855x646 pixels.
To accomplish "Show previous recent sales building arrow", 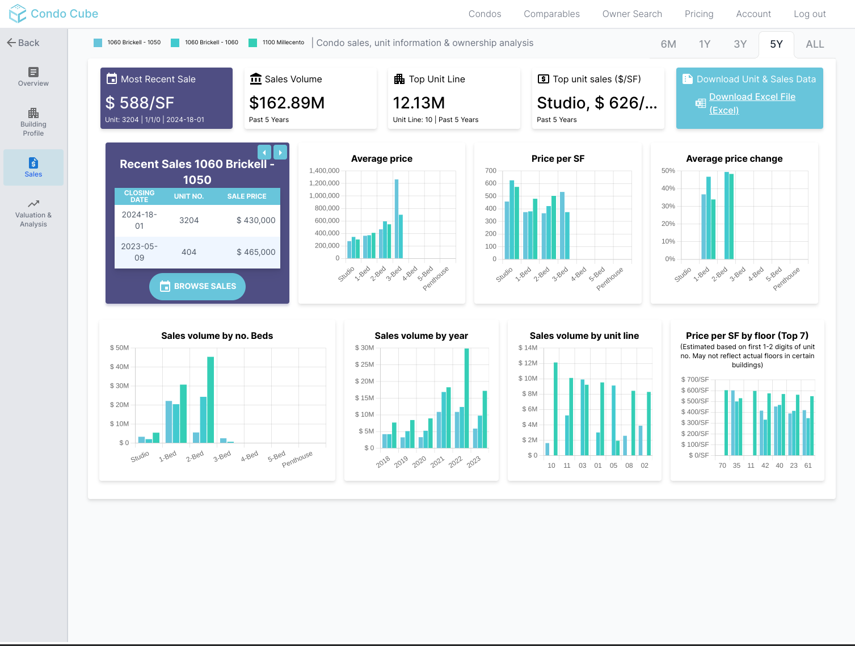I will (x=264, y=152).
